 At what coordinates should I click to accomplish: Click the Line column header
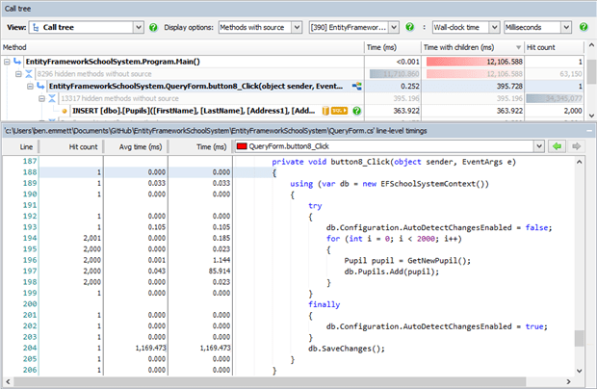pyautogui.click(x=21, y=147)
